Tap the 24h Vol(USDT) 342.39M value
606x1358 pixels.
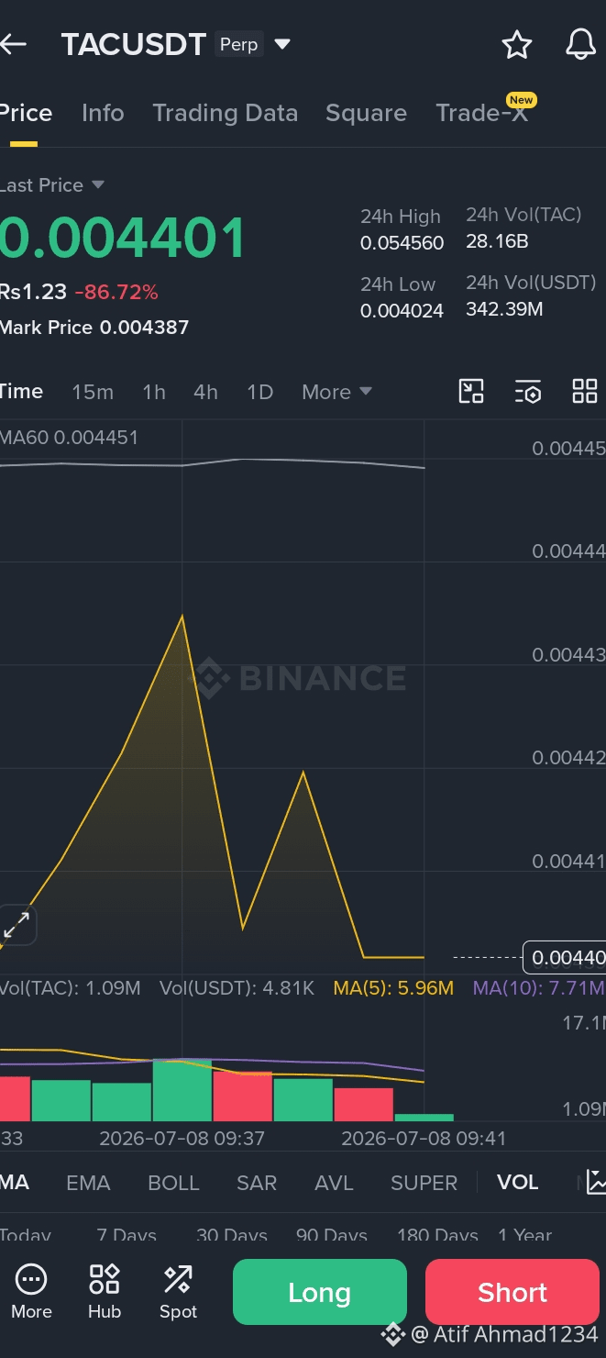504,309
